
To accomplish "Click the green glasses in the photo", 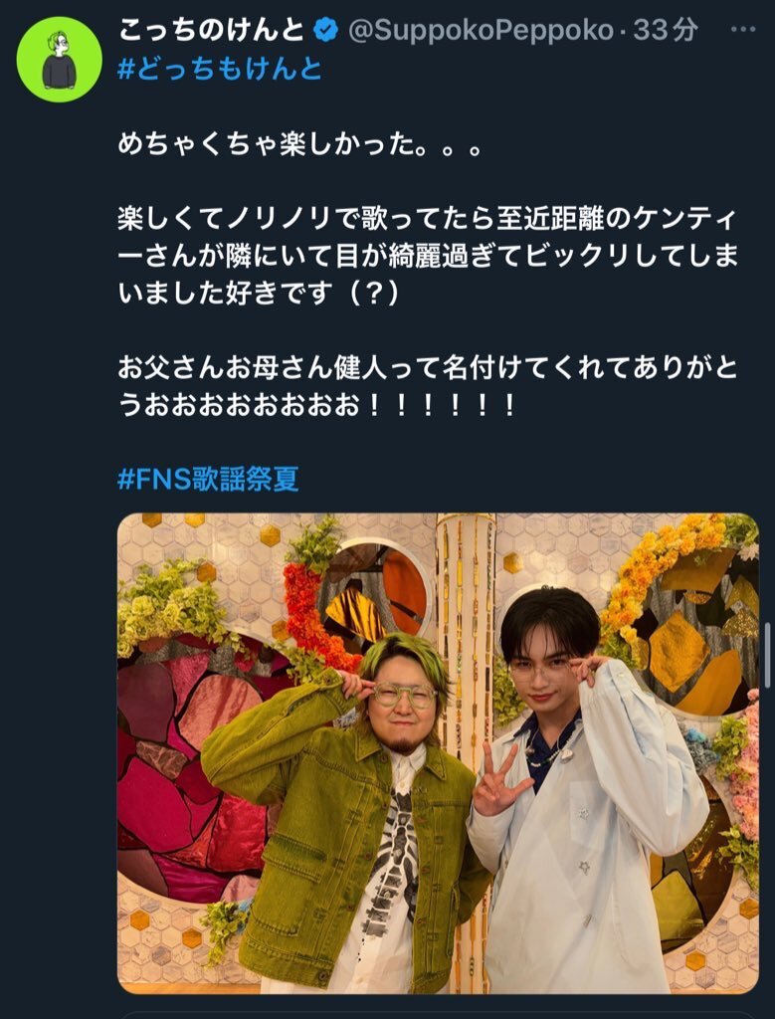I will click(405, 696).
